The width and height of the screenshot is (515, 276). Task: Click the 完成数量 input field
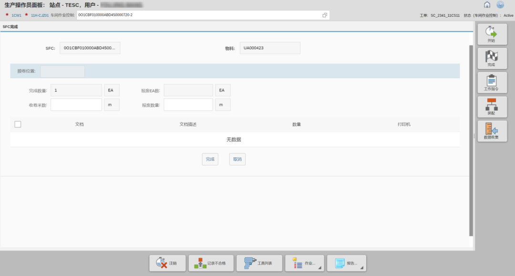click(76, 90)
